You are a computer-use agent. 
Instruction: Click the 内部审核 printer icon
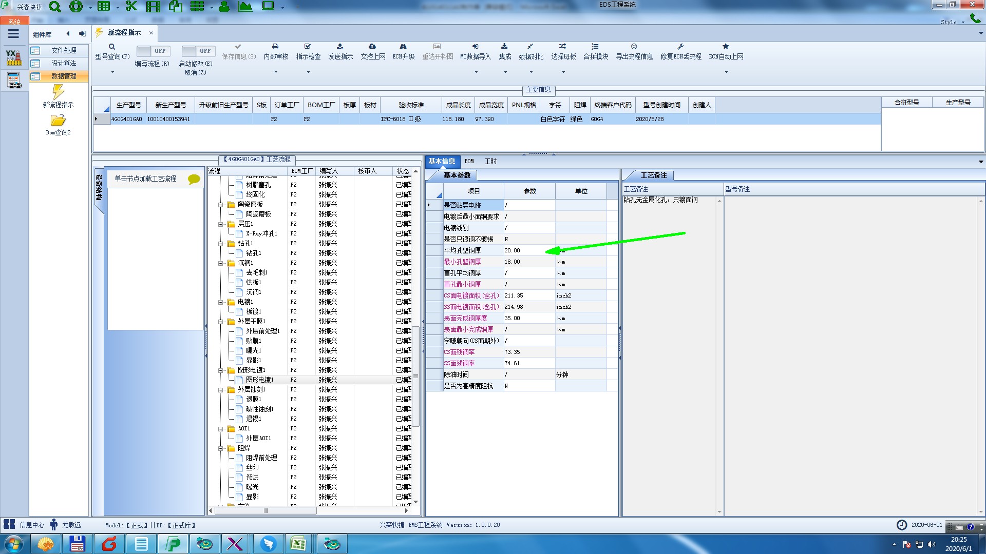(275, 47)
